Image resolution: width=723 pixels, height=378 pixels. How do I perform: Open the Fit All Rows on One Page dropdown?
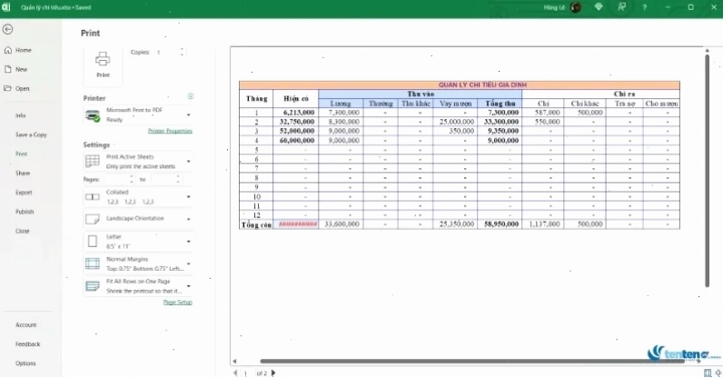[x=138, y=286]
